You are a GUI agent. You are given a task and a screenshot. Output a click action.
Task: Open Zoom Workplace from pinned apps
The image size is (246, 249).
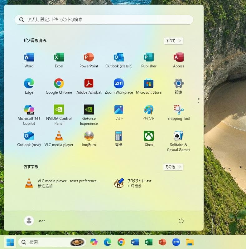pyautogui.click(x=119, y=86)
